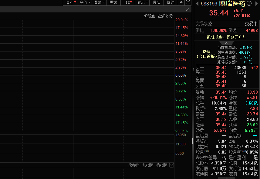Click the stock name 博瑞医药

232,3
